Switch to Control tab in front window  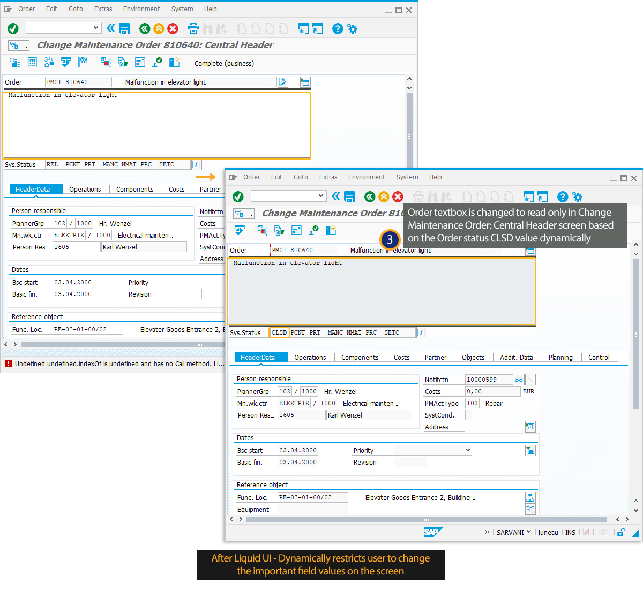point(599,357)
